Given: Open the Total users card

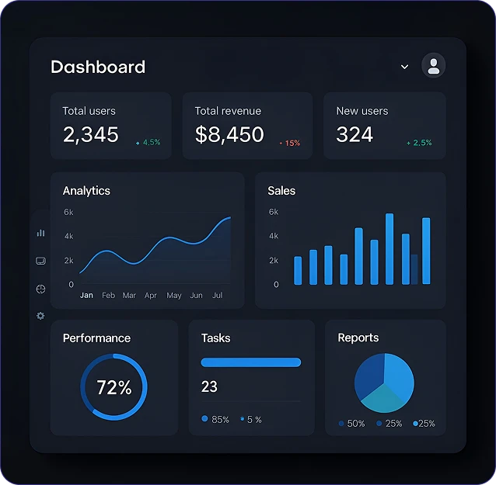Looking at the screenshot, I should pyautogui.click(x=111, y=126).
